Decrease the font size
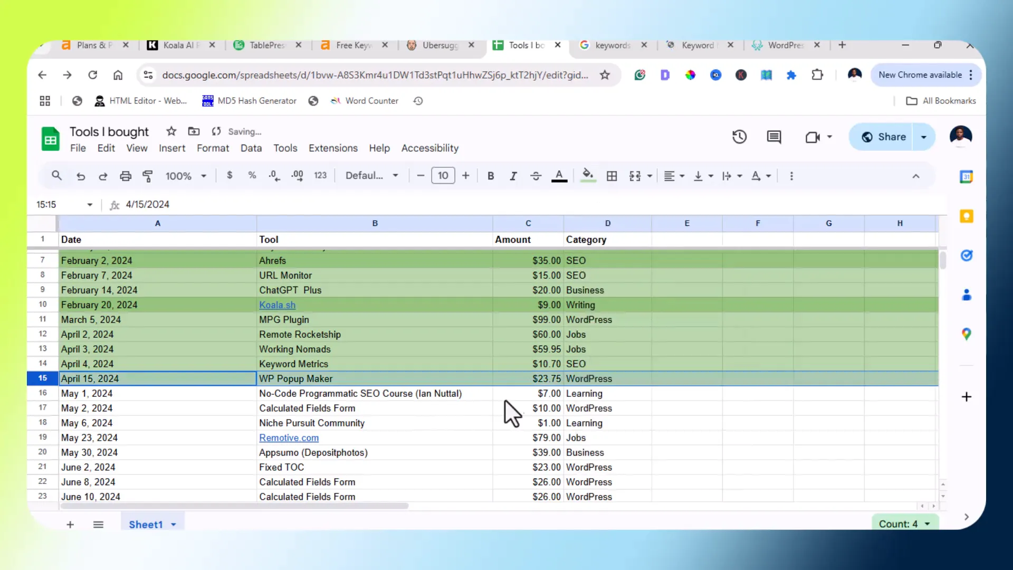 point(421,175)
